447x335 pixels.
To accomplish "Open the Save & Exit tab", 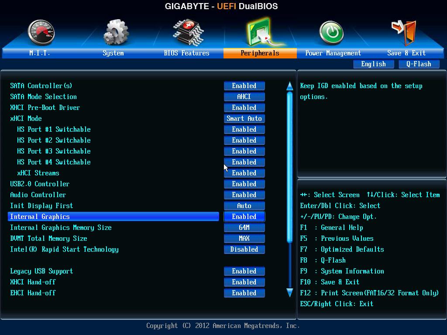I will pyautogui.click(x=406, y=53).
